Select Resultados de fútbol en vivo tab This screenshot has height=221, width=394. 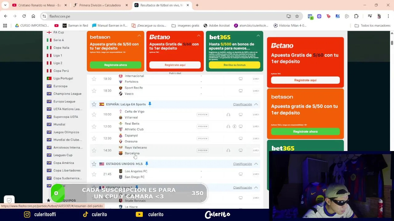coord(162,5)
